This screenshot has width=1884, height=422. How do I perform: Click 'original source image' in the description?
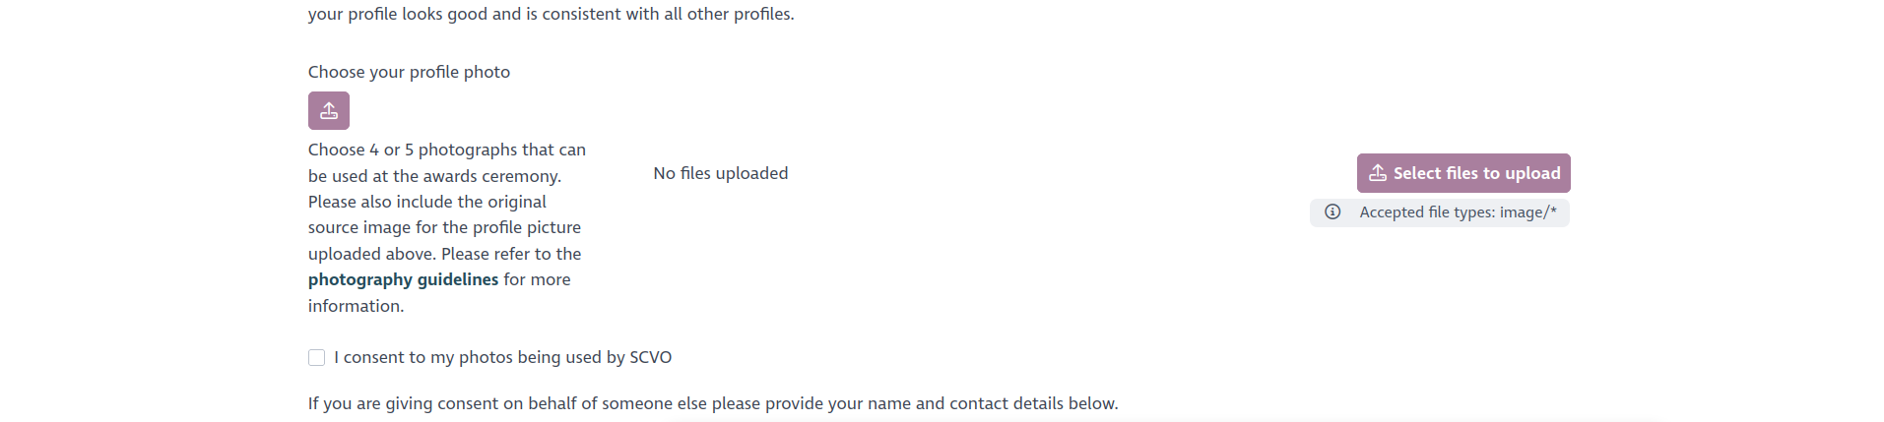pos(445,214)
